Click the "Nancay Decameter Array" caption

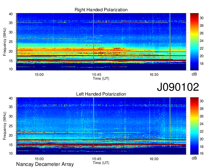pos(45,164)
